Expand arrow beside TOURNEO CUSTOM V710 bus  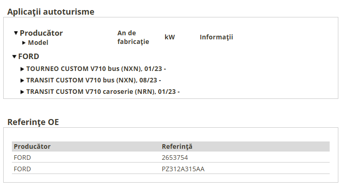(x=22, y=69)
